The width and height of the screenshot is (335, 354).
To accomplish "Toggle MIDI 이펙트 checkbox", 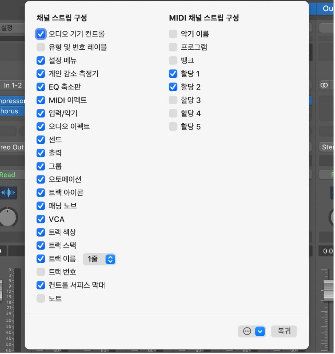I will tap(41, 100).
